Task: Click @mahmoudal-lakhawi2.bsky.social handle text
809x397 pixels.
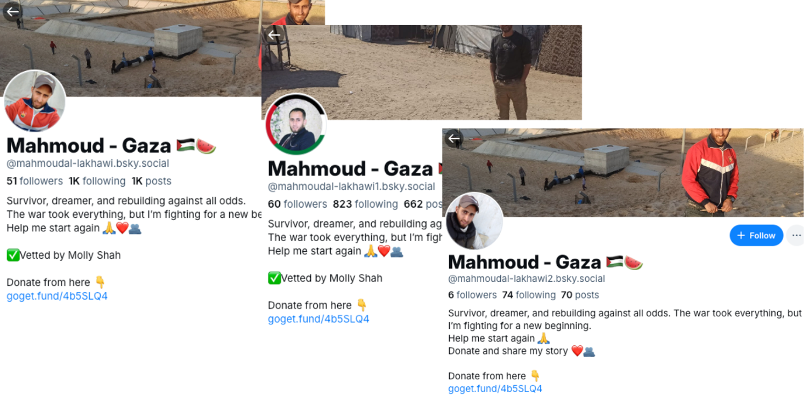Action: 527,279
